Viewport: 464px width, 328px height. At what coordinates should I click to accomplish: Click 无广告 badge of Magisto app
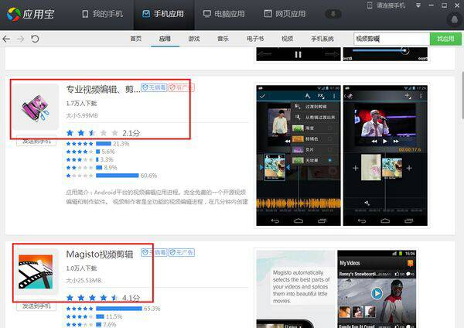(182, 252)
